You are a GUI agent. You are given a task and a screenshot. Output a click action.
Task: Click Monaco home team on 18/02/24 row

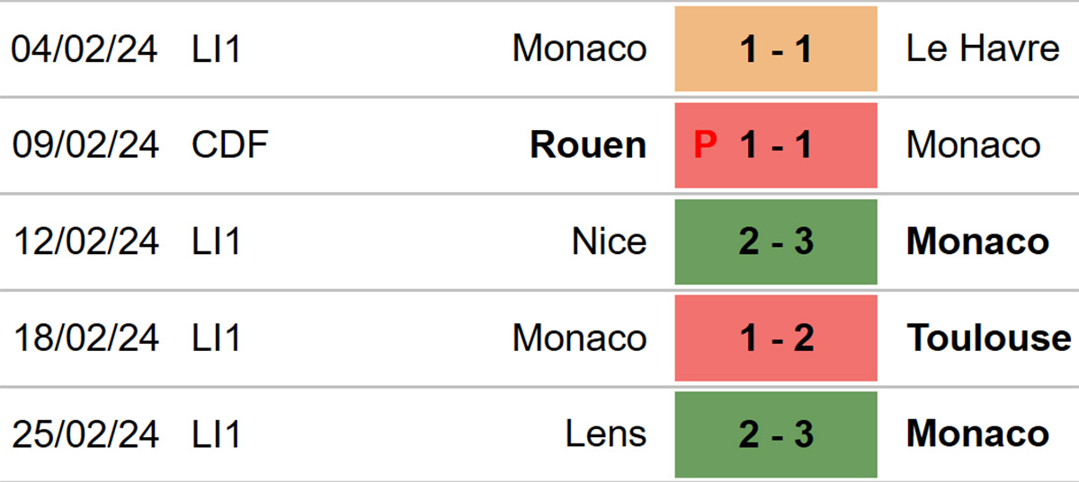point(579,338)
